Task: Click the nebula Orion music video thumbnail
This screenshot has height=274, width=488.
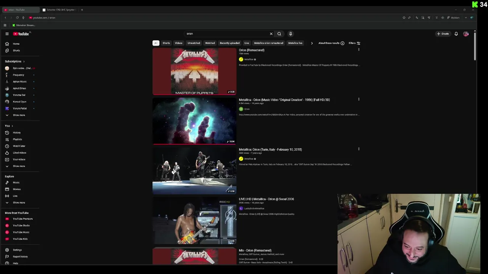Action: [194, 121]
